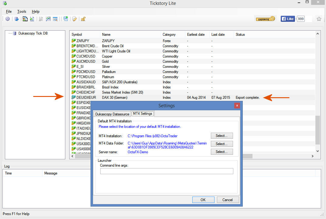Click the 999 like counter bubble
This screenshot has height=219, width=326.
coord(301,19)
